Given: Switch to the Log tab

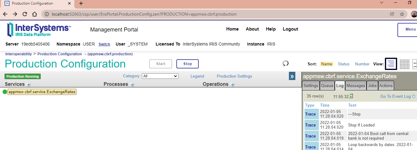Looking at the screenshot, I should (340, 86).
